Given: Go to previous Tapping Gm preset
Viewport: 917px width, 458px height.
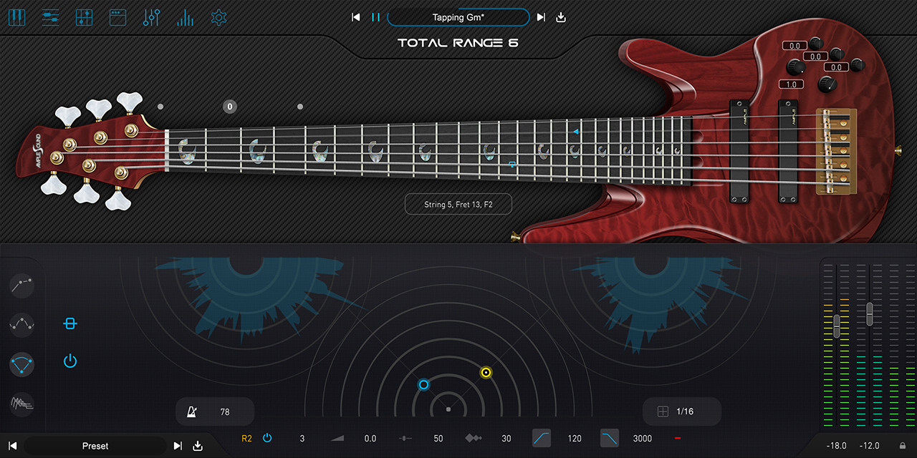Looking at the screenshot, I should coord(356,17).
